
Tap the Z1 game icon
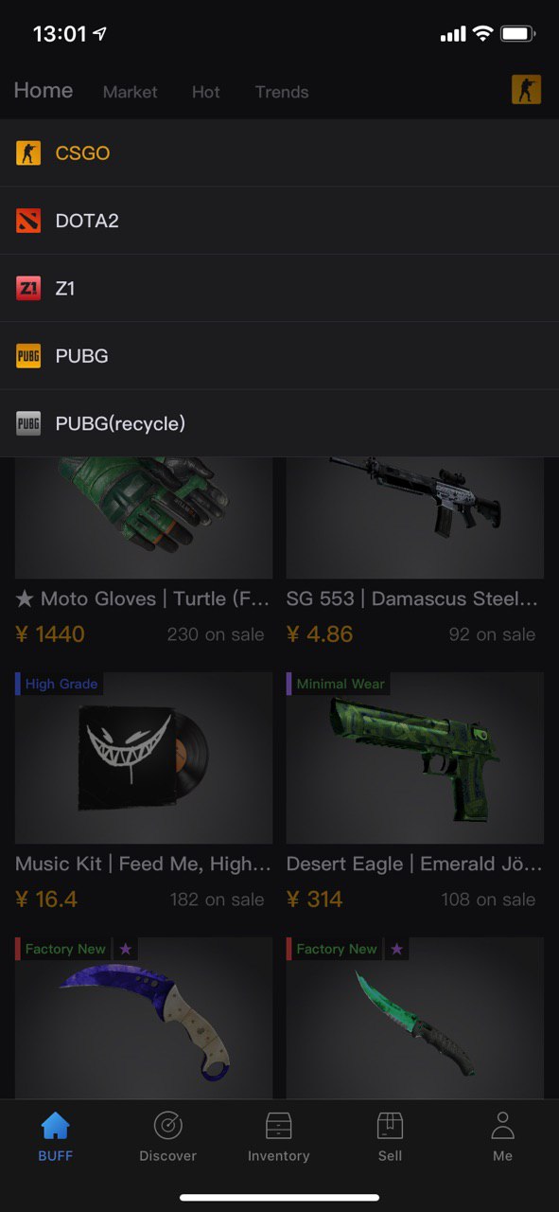[x=28, y=288]
